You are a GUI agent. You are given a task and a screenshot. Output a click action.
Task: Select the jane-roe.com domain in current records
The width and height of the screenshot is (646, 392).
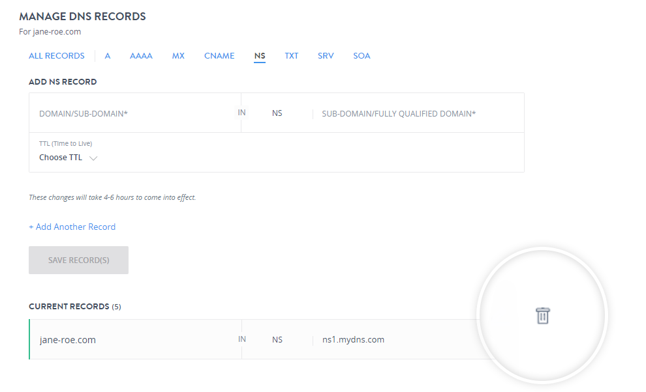[x=68, y=340]
